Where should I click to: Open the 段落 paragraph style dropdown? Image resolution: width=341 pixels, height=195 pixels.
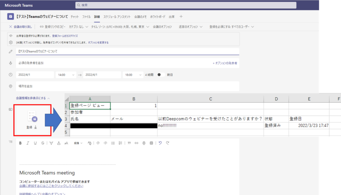pyautogui.click(x=78, y=143)
